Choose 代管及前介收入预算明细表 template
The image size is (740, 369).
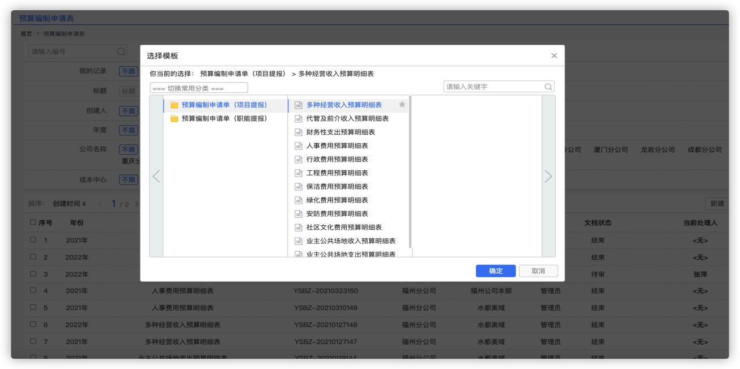pyautogui.click(x=347, y=119)
